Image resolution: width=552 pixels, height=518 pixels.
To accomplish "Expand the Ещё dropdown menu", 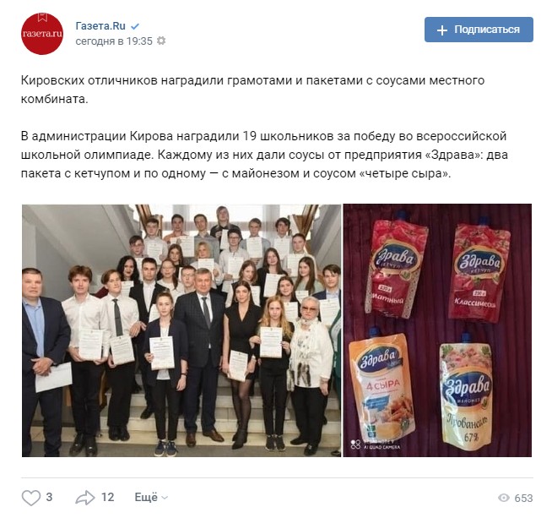I will click(x=151, y=497).
